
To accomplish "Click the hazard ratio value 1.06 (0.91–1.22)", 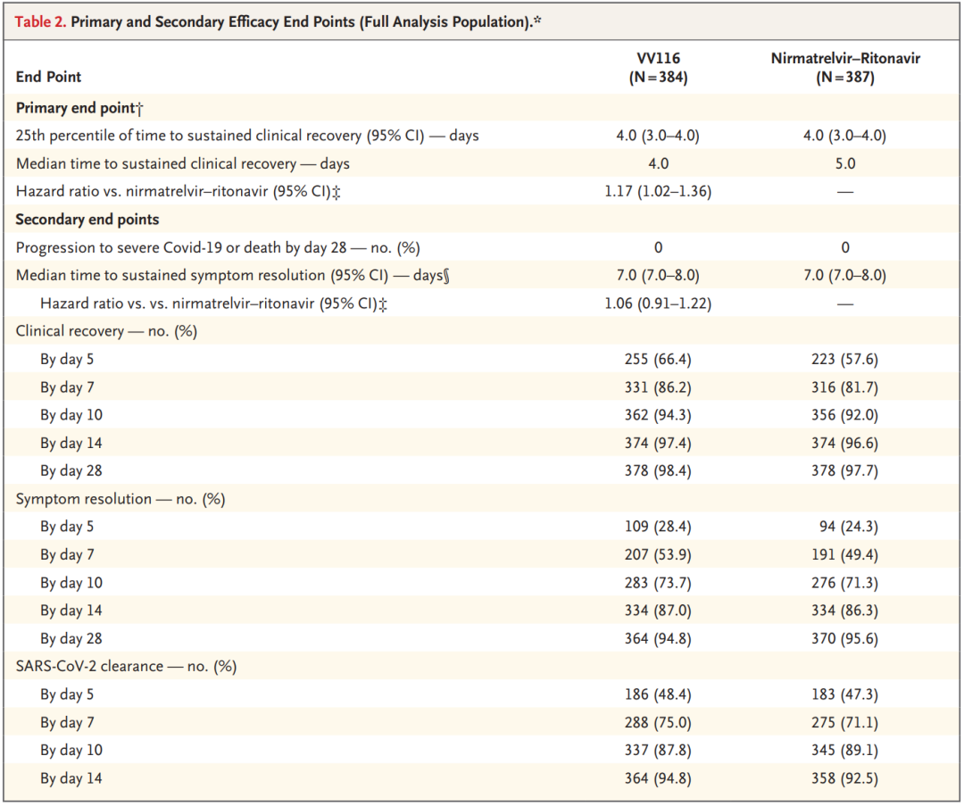I will [x=658, y=303].
